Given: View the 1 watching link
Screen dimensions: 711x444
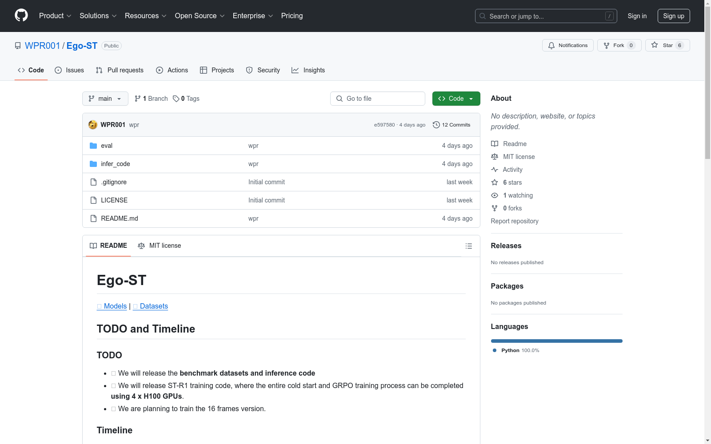Looking at the screenshot, I should click(x=512, y=195).
